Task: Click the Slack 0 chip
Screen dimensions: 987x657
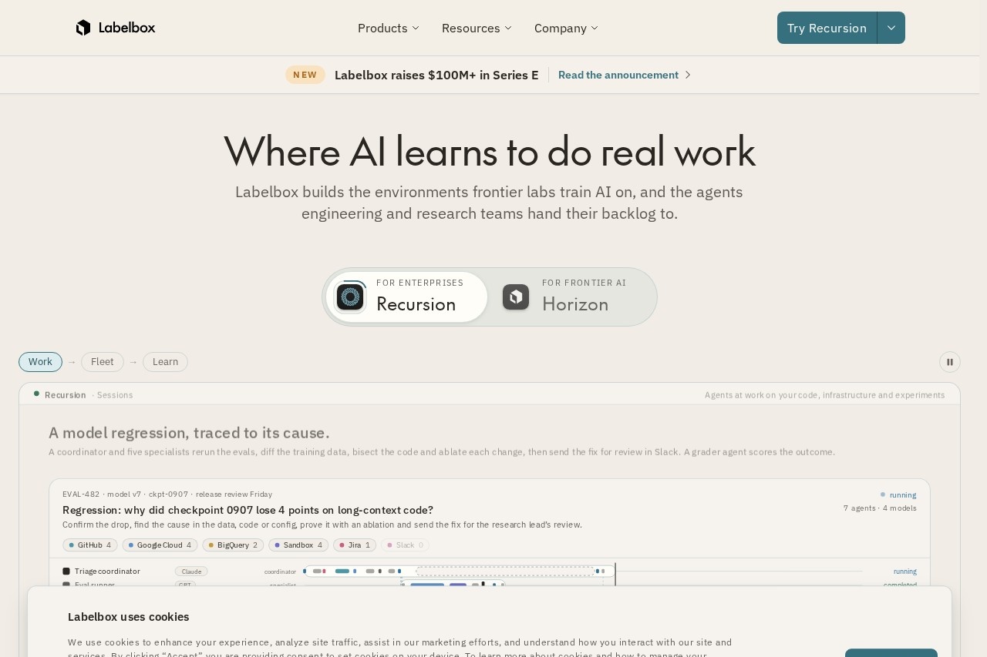Action: [x=405, y=545]
